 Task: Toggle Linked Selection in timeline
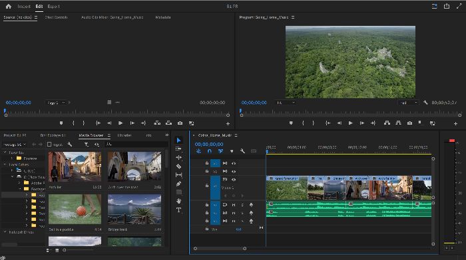pos(220,151)
